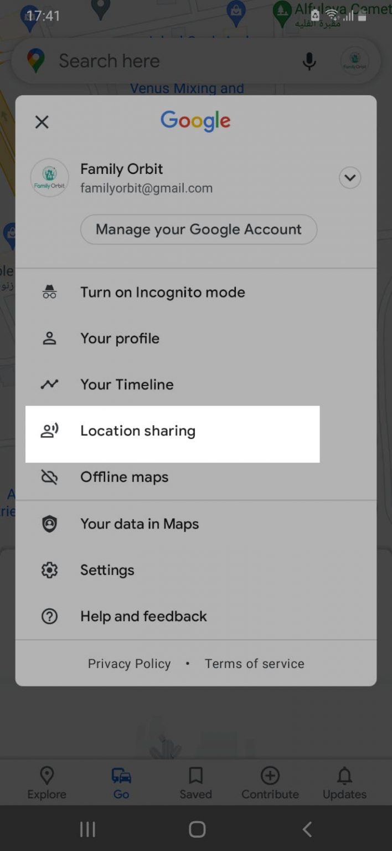This screenshot has width=392, height=851.
Task: Open Your Timeline
Action: tap(127, 384)
